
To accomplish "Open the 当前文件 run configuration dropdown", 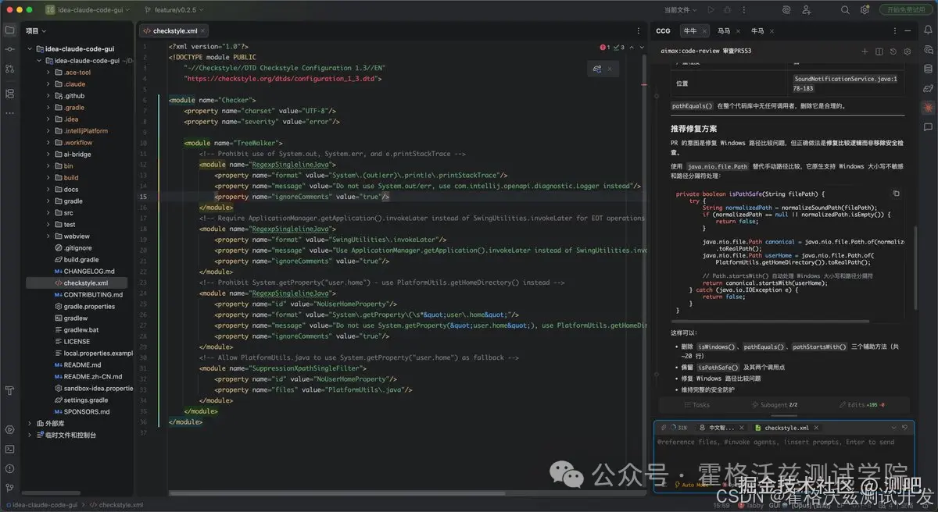I will [x=680, y=10].
